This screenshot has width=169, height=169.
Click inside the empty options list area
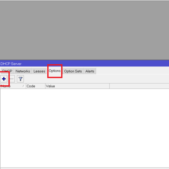(84, 127)
